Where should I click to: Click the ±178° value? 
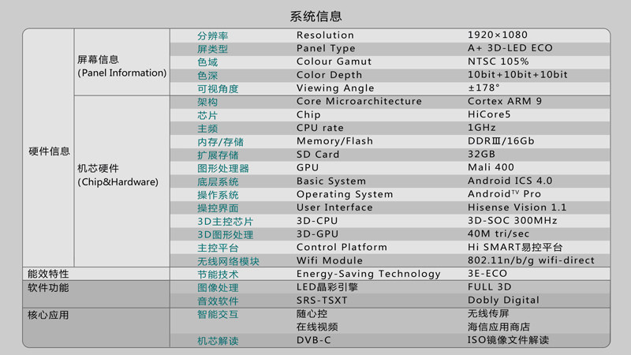pyautogui.click(x=484, y=88)
